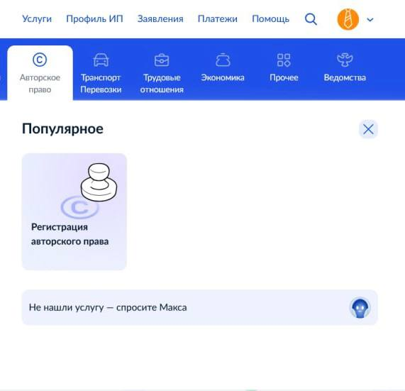Image resolution: width=405 pixels, height=391 pixels.
Task: Click the purse icon for Экономика
Action: 223,60
